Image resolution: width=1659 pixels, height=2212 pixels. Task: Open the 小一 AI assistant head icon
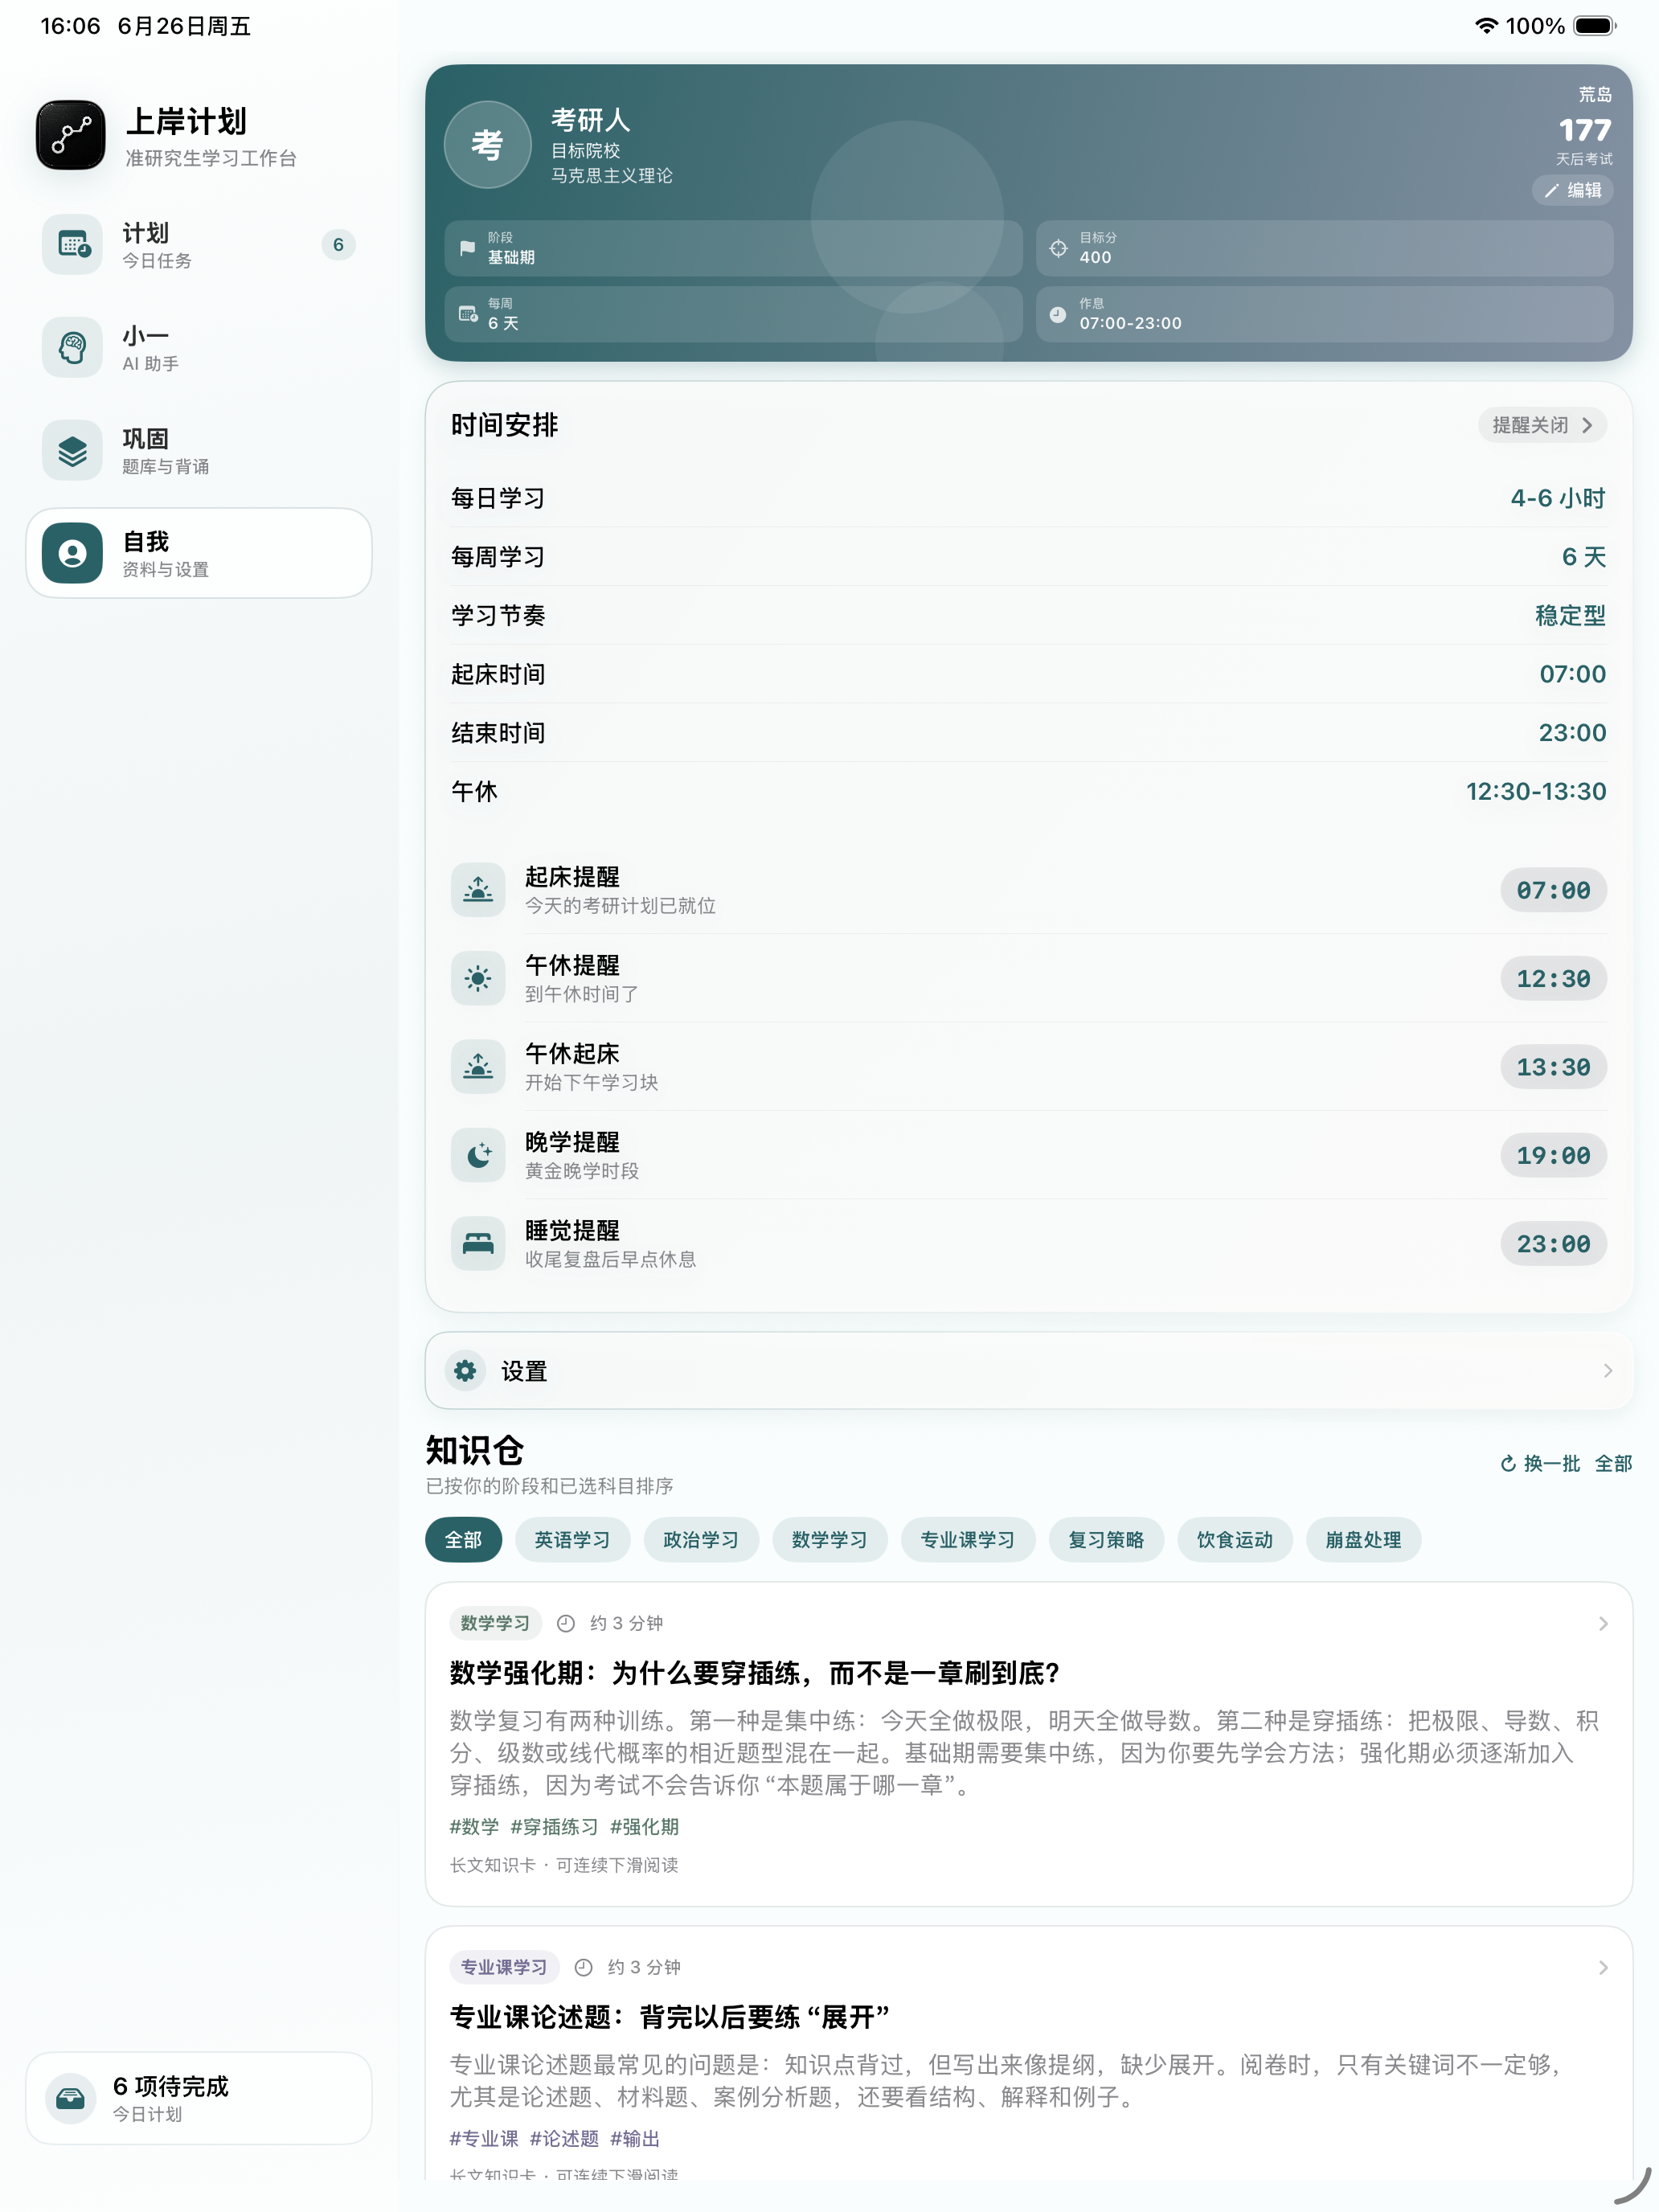72,347
